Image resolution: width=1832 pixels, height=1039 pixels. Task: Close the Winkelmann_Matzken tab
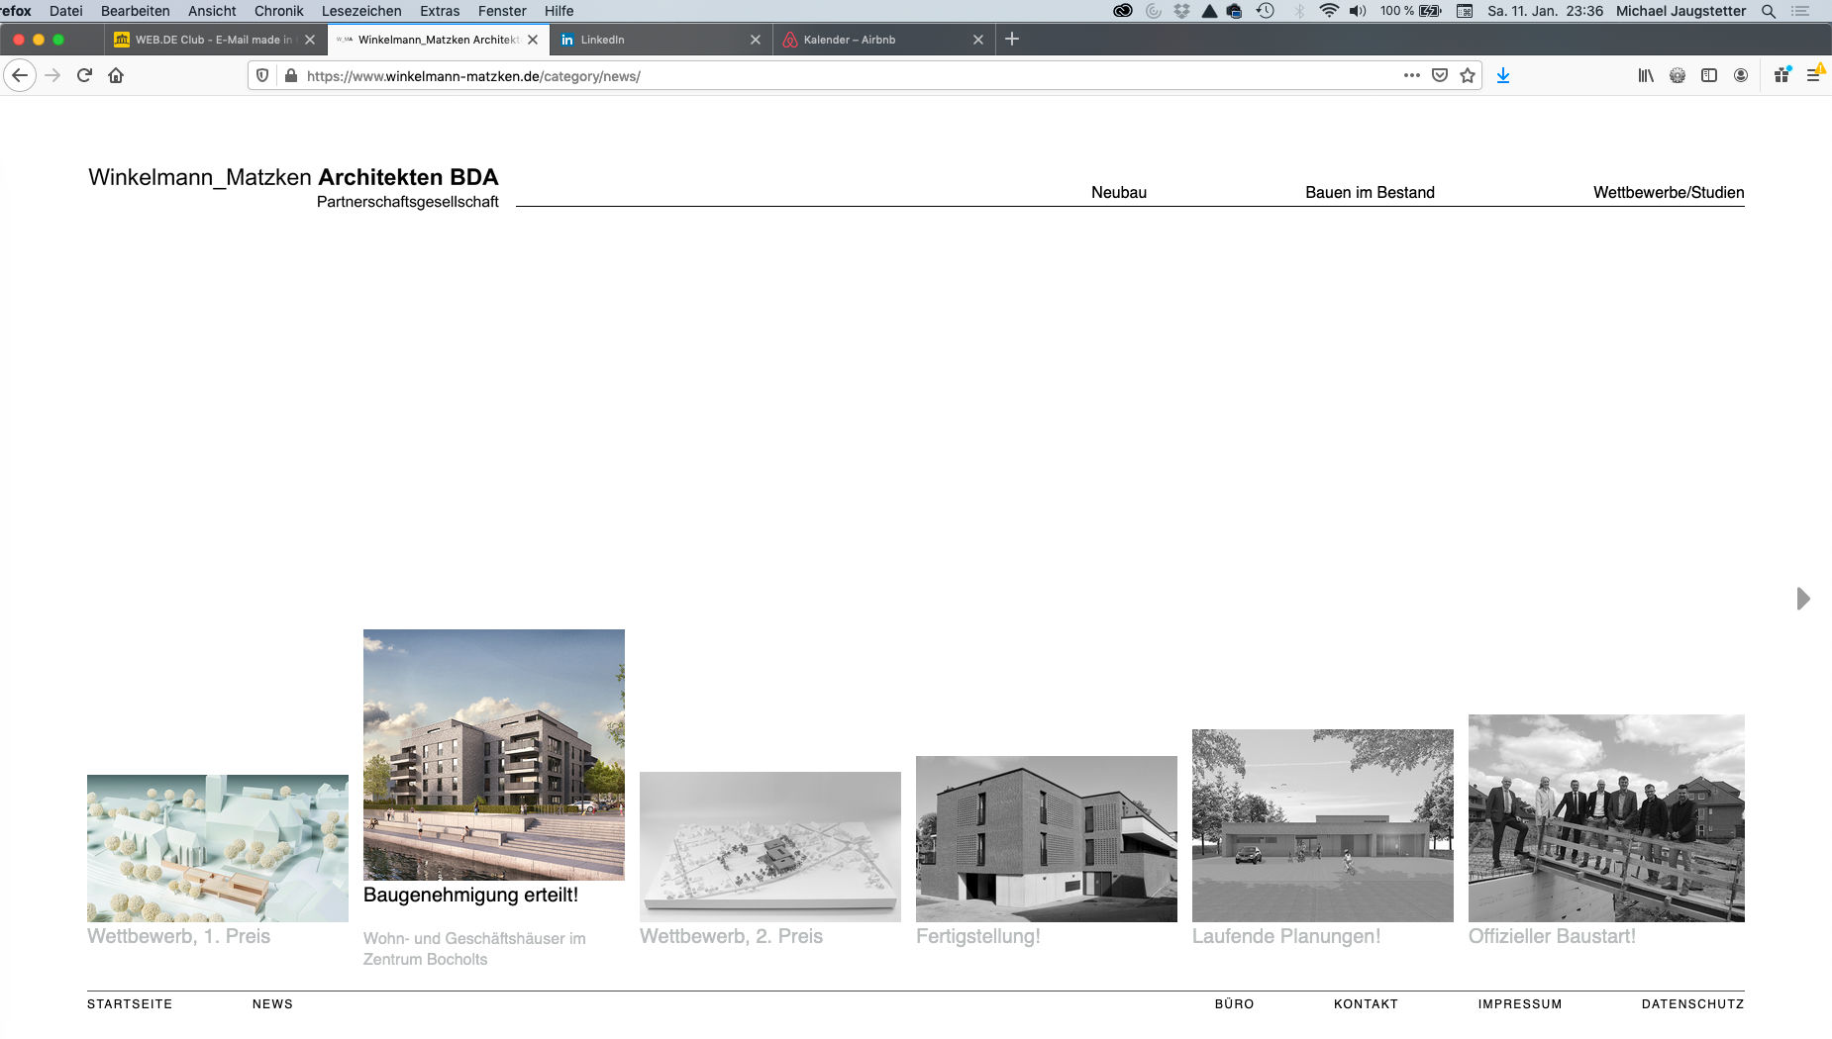(533, 40)
